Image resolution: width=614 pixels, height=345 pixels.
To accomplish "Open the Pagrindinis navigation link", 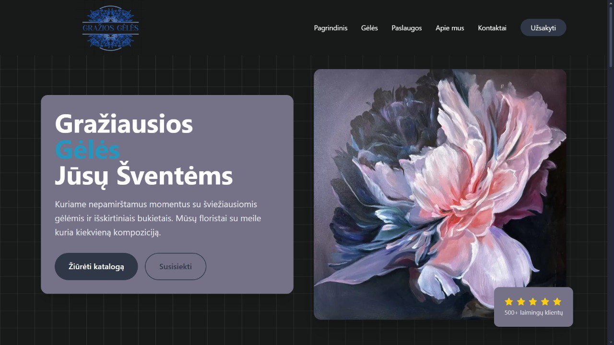I will 331,28.
